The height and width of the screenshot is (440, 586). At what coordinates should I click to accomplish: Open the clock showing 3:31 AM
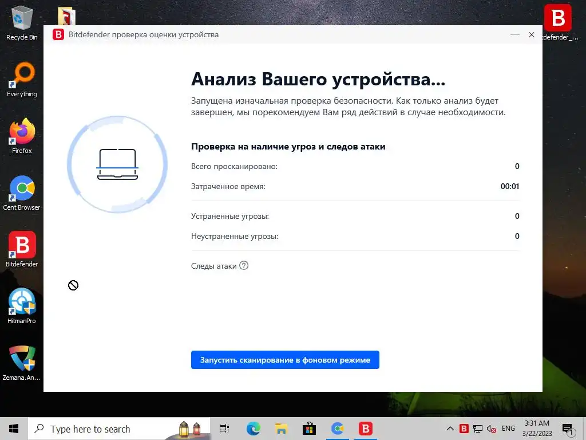point(537,429)
